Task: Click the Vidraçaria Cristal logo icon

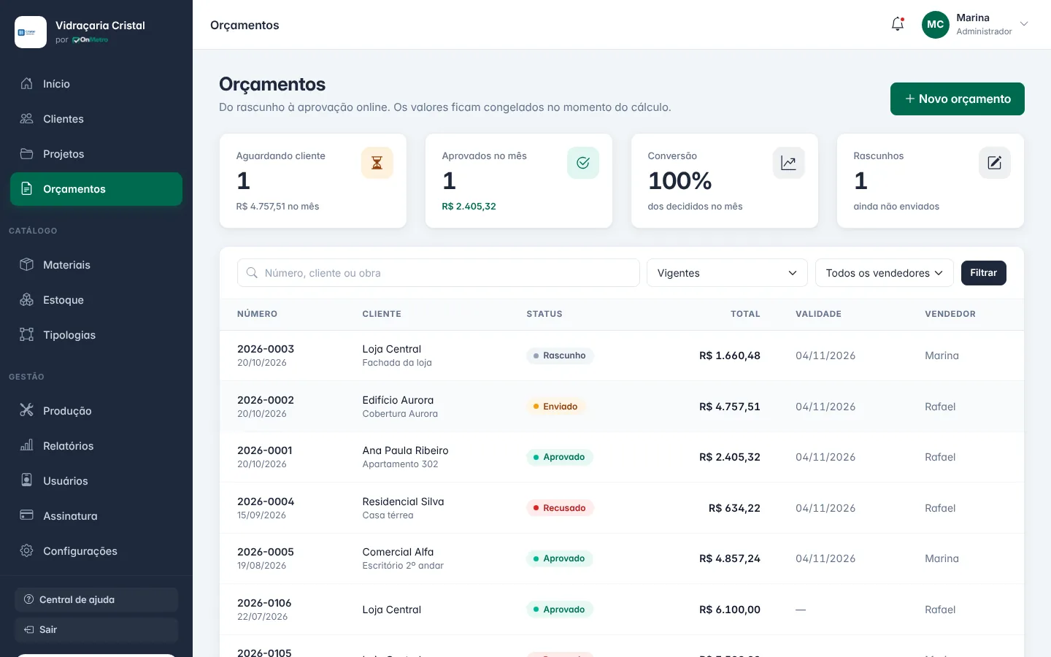Action: (31, 32)
